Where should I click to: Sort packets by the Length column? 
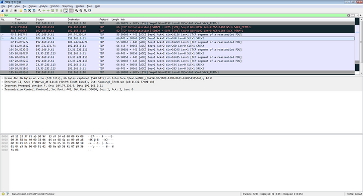coord(115,20)
